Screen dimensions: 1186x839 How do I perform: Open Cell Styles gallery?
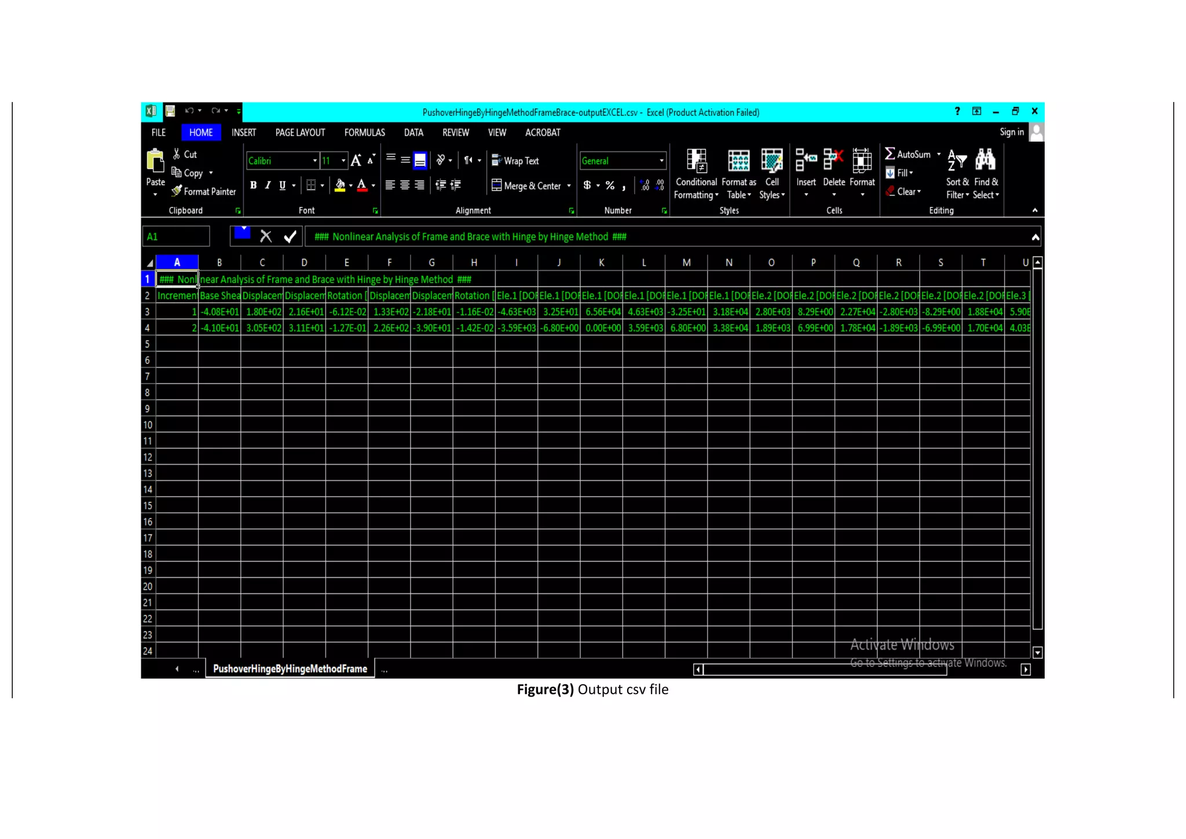point(772,174)
